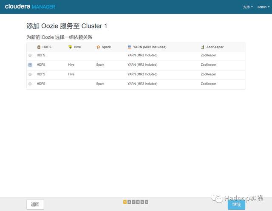Click the Spark star icon in header

coord(98,47)
